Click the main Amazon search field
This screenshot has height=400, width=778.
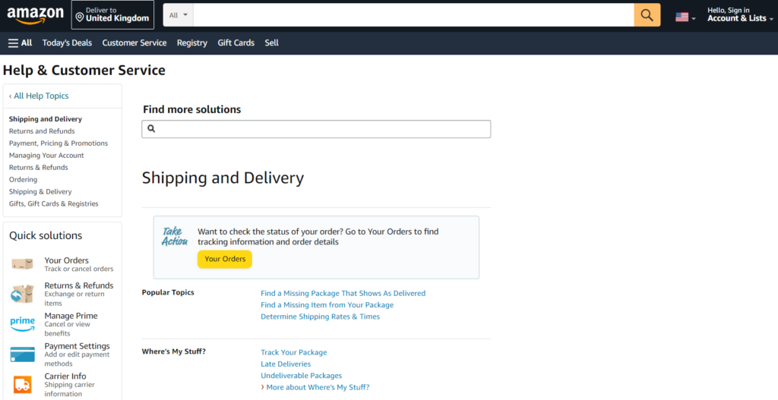tap(413, 15)
